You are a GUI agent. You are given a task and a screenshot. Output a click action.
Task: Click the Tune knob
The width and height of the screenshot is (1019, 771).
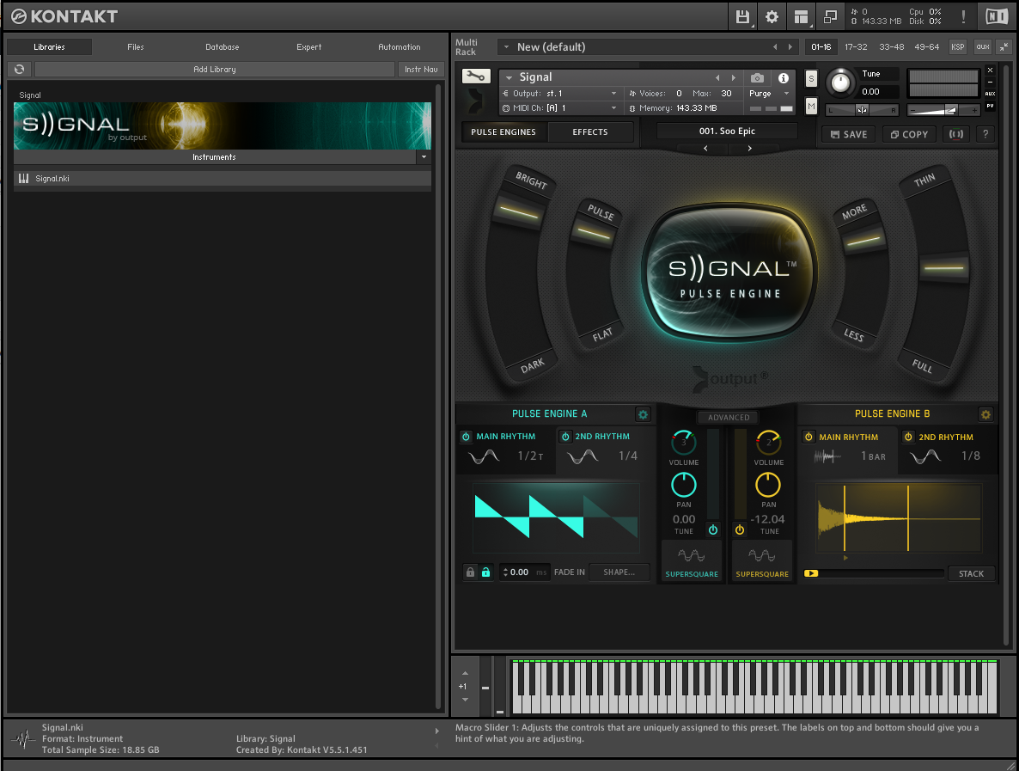pyautogui.click(x=840, y=83)
